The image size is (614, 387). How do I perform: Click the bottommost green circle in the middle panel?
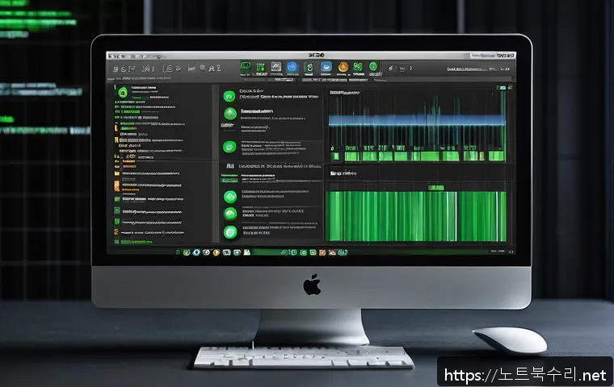click(x=230, y=232)
